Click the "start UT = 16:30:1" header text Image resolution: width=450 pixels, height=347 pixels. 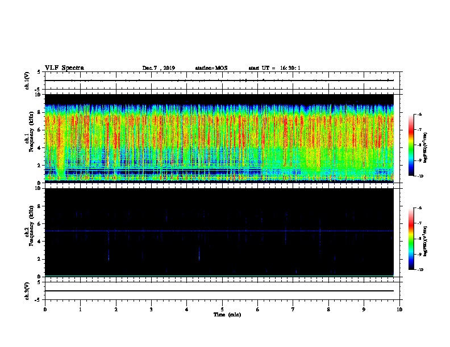pyautogui.click(x=274, y=68)
